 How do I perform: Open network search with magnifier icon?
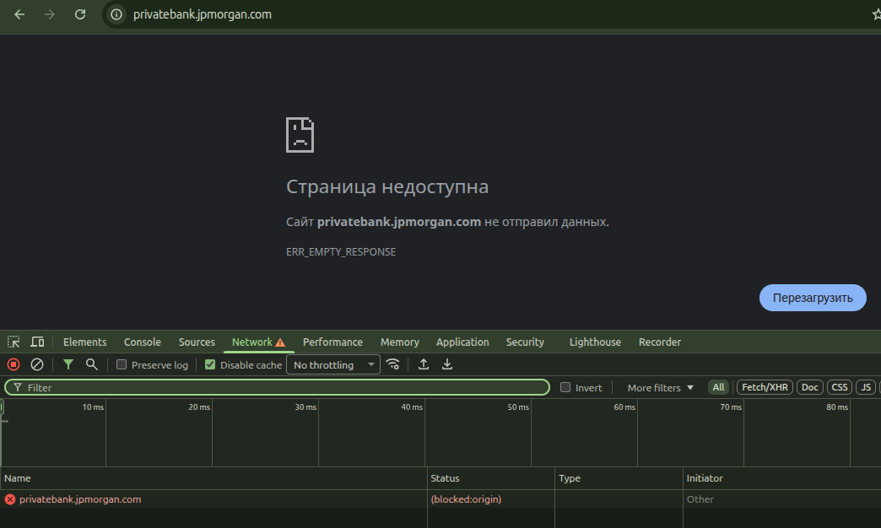click(92, 364)
